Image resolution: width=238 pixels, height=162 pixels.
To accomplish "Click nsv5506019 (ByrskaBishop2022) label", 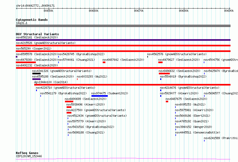I will pos(183,76).
